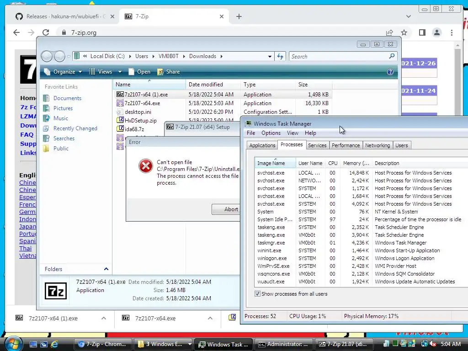Viewport: 468px width, 351px height.
Task: Select wuauclt.exe process row
Action: [x=361, y=282]
